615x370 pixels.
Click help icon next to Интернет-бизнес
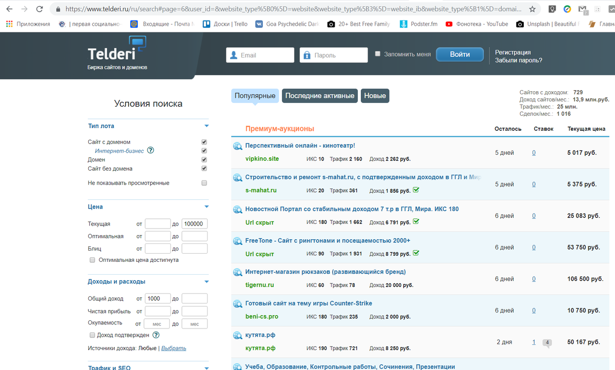151,151
